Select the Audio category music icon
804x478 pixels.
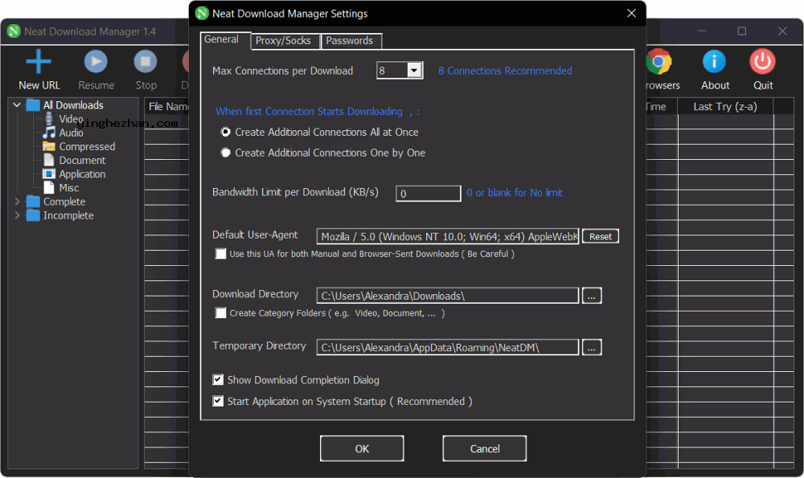pyautogui.click(x=49, y=133)
